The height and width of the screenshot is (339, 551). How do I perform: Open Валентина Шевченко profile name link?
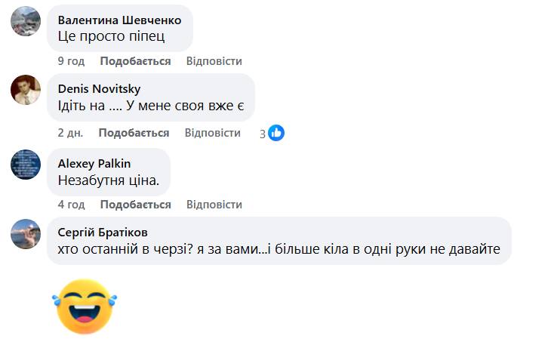[119, 20]
